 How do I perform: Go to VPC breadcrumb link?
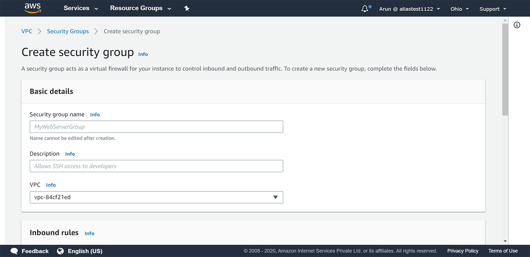pyautogui.click(x=27, y=31)
